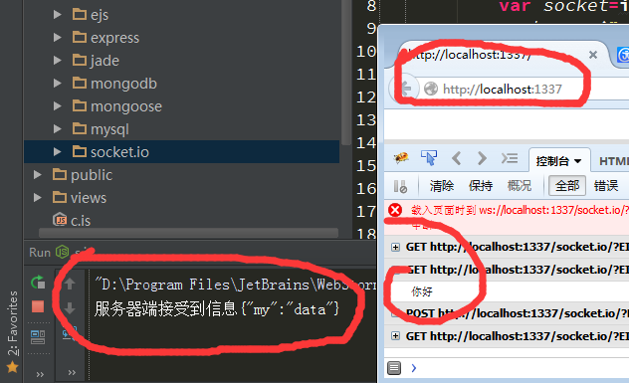
Task: Click the 服务器端接受到信息 console output line
Action: [217, 308]
